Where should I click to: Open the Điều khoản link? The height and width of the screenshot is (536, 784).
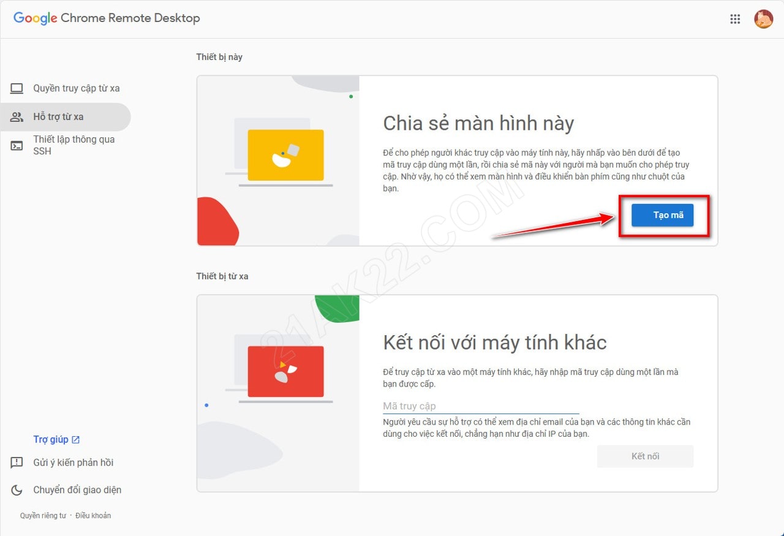(x=93, y=516)
